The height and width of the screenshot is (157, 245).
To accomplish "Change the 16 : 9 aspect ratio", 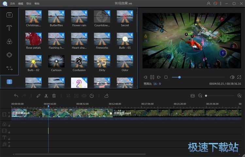I will (157, 84).
